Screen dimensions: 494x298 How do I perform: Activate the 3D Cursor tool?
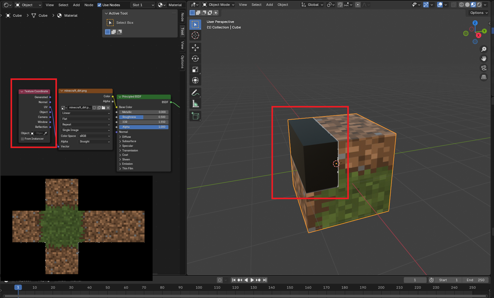[x=195, y=35]
